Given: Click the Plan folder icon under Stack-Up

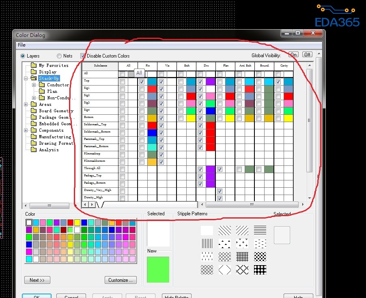Looking at the screenshot, I should point(42,91).
